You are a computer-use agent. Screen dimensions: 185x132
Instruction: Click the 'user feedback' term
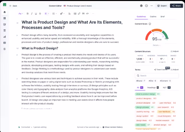(x=166, y=112)
